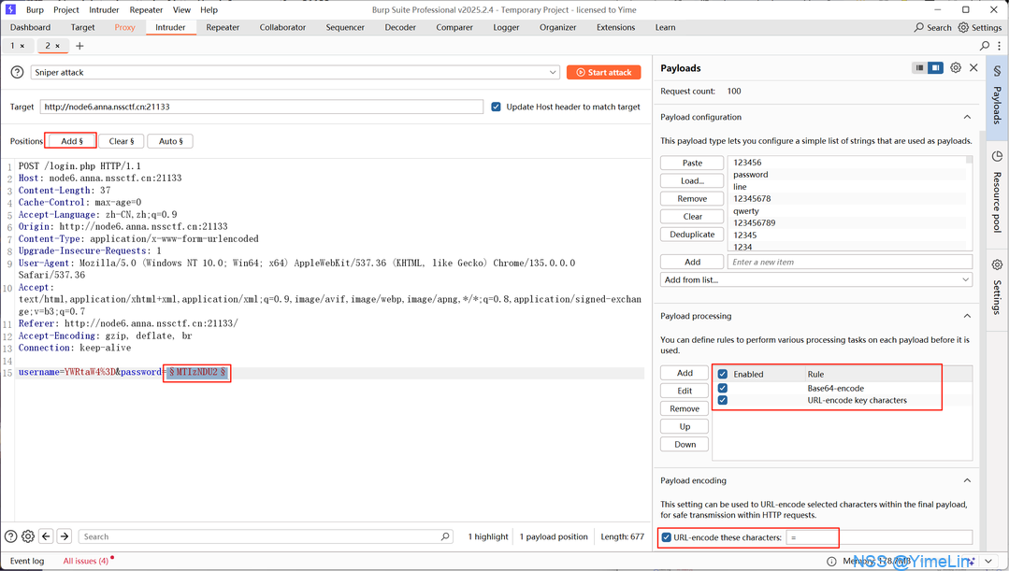
Task: Click the Burp Suite logo icon
Action: [x=10, y=9]
